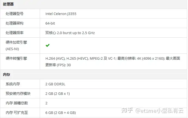Click the 知乎 @etsme小型私有云 watermark
The height and width of the screenshot is (118, 188).
click(152, 110)
